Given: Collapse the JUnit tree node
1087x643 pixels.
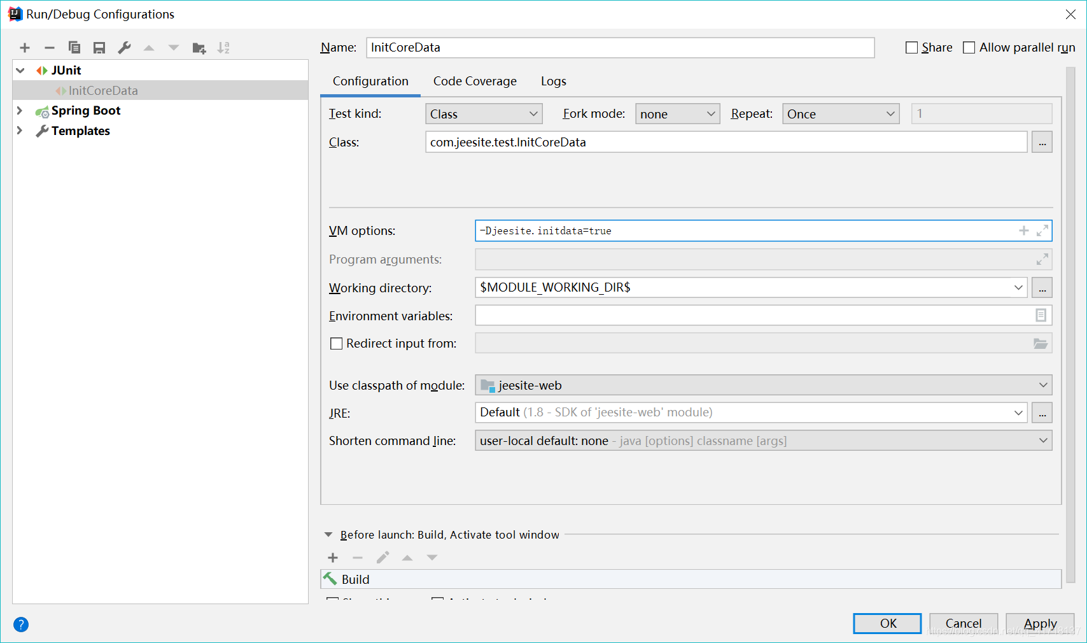Looking at the screenshot, I should click(20, 70).
